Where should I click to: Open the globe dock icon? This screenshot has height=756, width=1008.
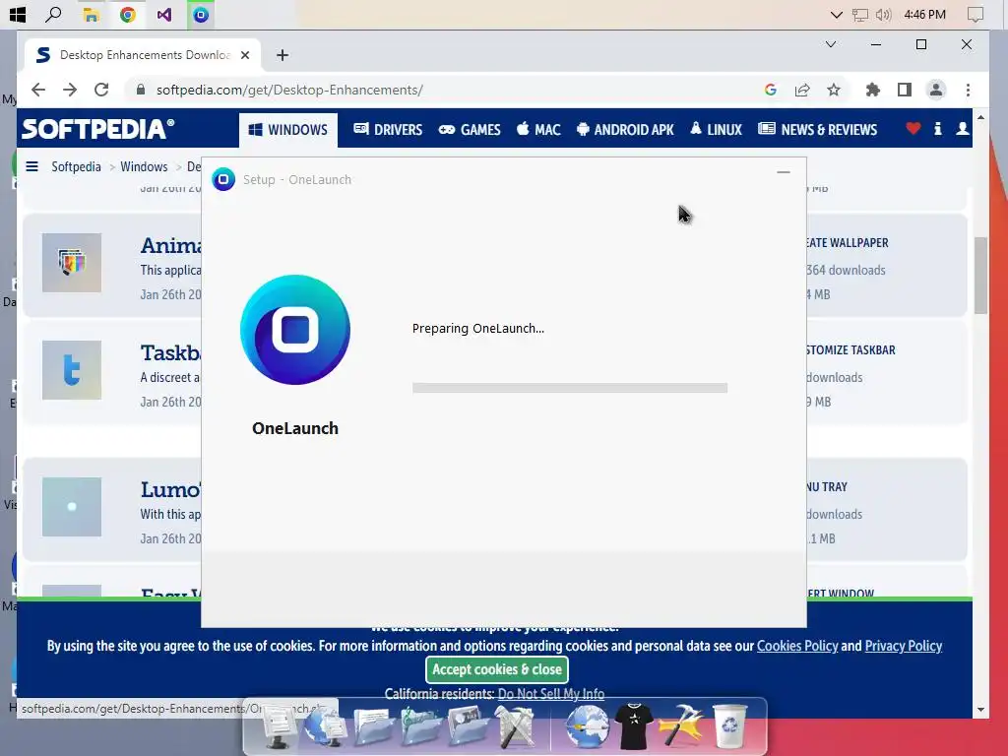587,726
